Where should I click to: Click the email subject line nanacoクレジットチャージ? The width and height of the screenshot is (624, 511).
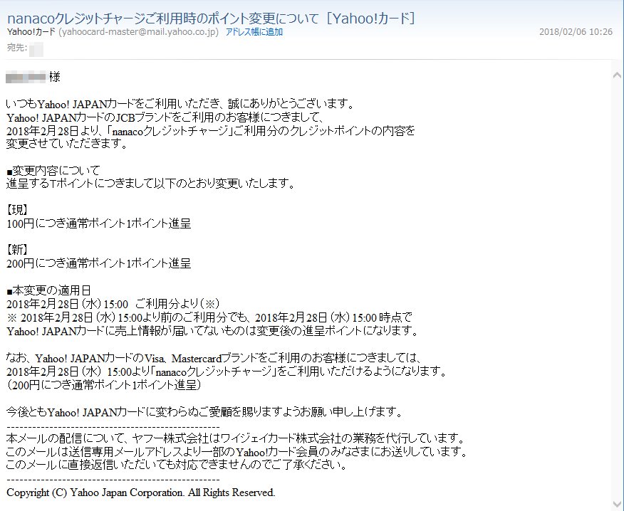212,19
